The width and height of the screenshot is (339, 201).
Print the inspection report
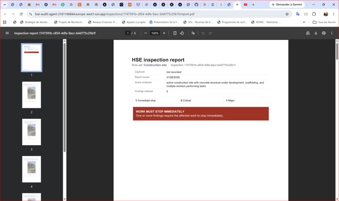coord(324,33)
